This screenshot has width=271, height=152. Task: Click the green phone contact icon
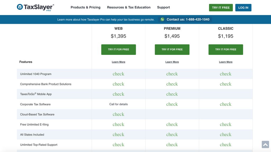(162, 19)
